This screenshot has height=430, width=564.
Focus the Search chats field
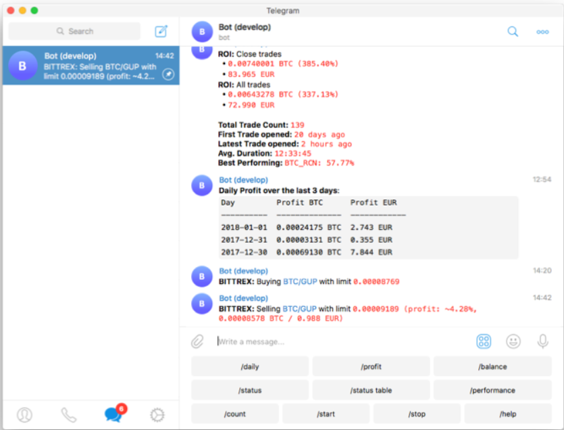coord(74,31)
